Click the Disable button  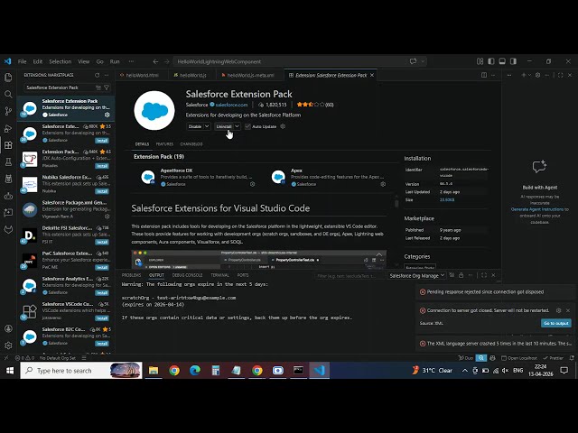[x=195, y=126]
